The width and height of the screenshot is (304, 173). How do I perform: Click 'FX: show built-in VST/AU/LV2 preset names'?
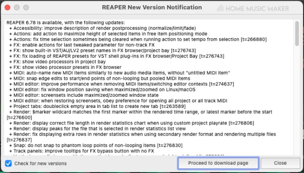[102, 50]
